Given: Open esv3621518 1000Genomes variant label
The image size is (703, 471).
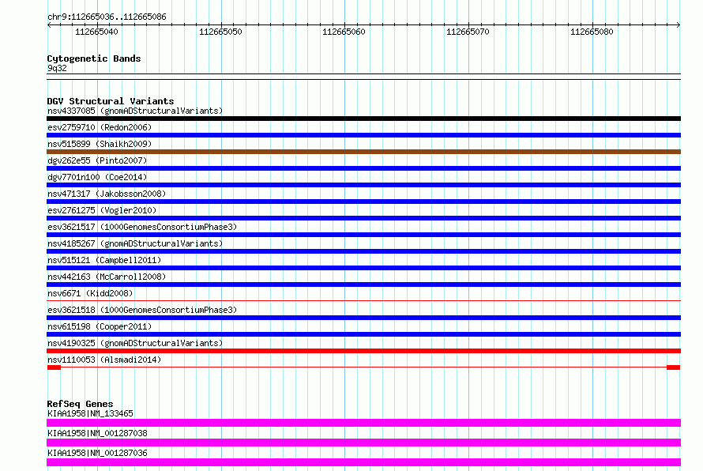Looking at the screenshot, I should (142, 310).
